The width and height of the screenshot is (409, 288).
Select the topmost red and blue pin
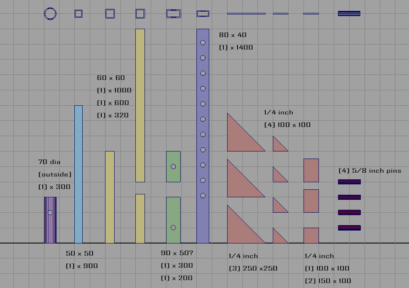point(349,182)
